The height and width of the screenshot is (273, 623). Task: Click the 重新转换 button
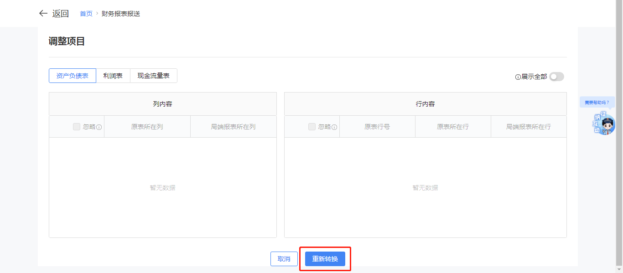[x=325, y=259]
